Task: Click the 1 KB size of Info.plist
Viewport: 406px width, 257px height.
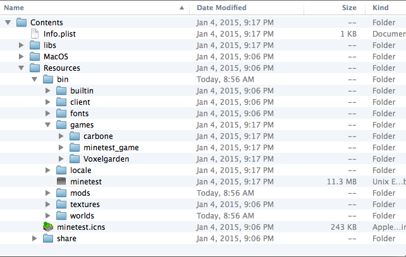Action: [348, 34]
